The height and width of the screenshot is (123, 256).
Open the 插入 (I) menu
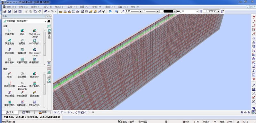pos(48,7)
